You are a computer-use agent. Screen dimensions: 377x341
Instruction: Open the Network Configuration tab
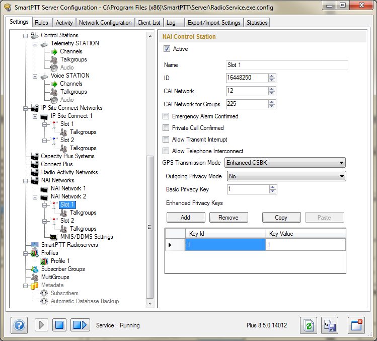pyautogui.click(x=105, y=23)
